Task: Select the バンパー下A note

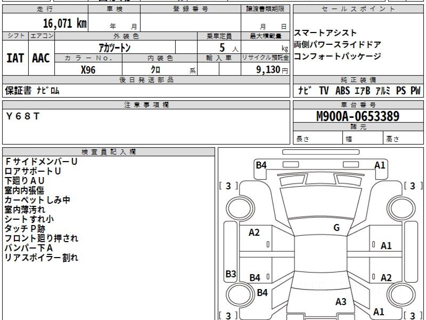Action: 28,248
